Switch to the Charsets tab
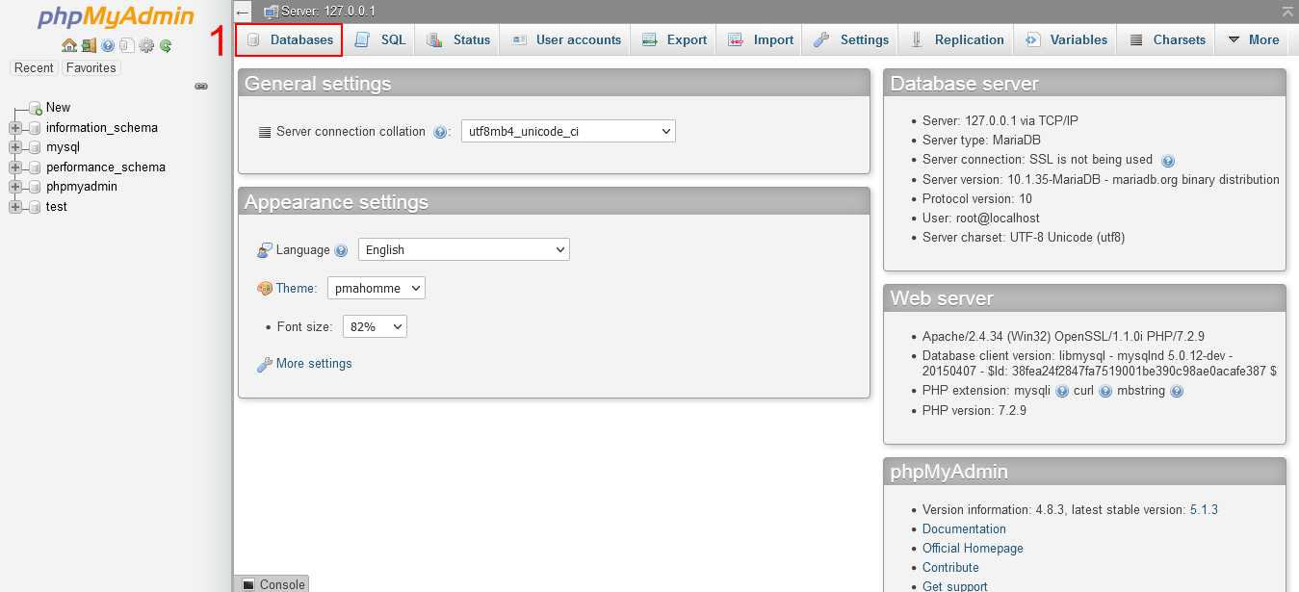The height and width of the screenshot is (592, 1299). pos(1166,39)
